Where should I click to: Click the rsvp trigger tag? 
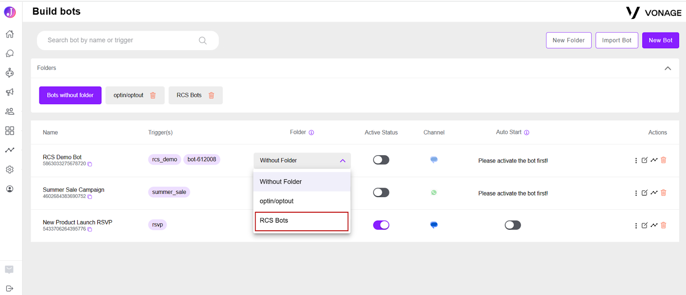pyautogui.click(x=157, y=225)
